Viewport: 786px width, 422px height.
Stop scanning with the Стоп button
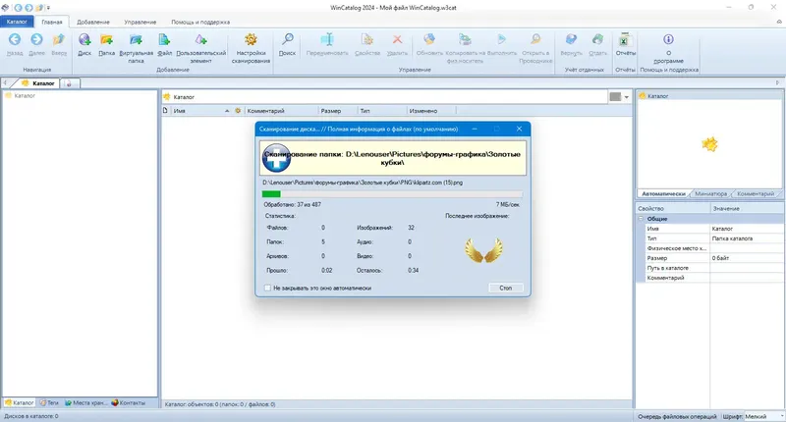coord(506,288)
